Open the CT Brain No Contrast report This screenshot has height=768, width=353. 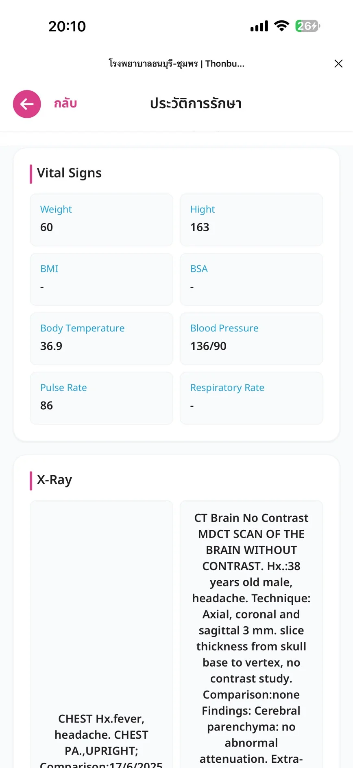(x=251, y=634)
